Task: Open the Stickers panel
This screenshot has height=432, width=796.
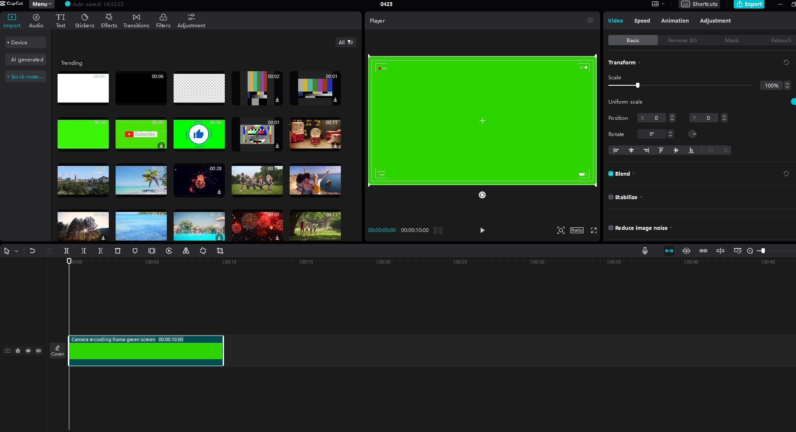Action: (x=84, y=20)
